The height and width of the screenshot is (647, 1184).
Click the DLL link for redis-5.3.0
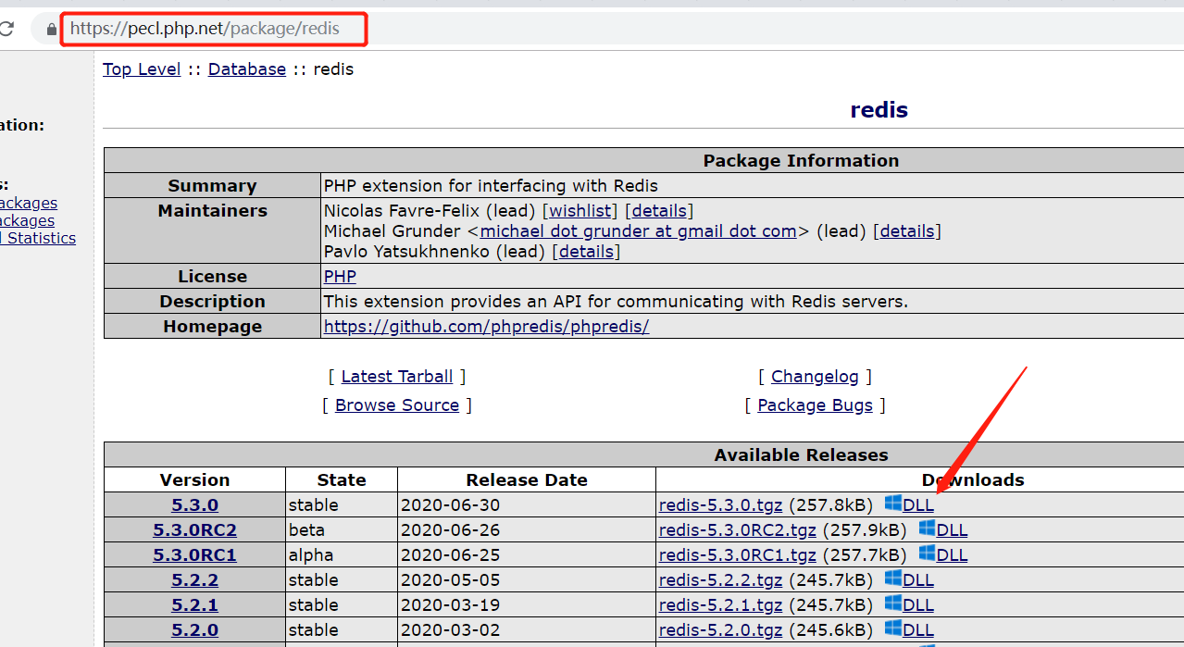point(918,505)
